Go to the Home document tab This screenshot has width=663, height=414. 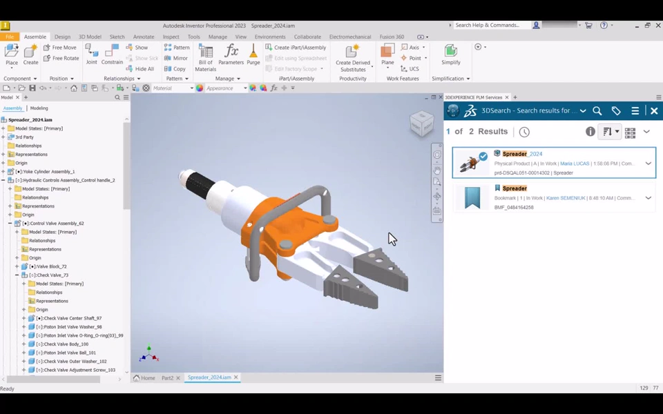(x=144, y=377)
